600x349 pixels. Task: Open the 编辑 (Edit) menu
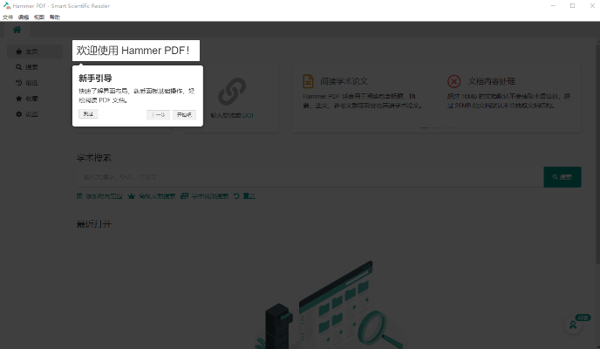(24, 17)
